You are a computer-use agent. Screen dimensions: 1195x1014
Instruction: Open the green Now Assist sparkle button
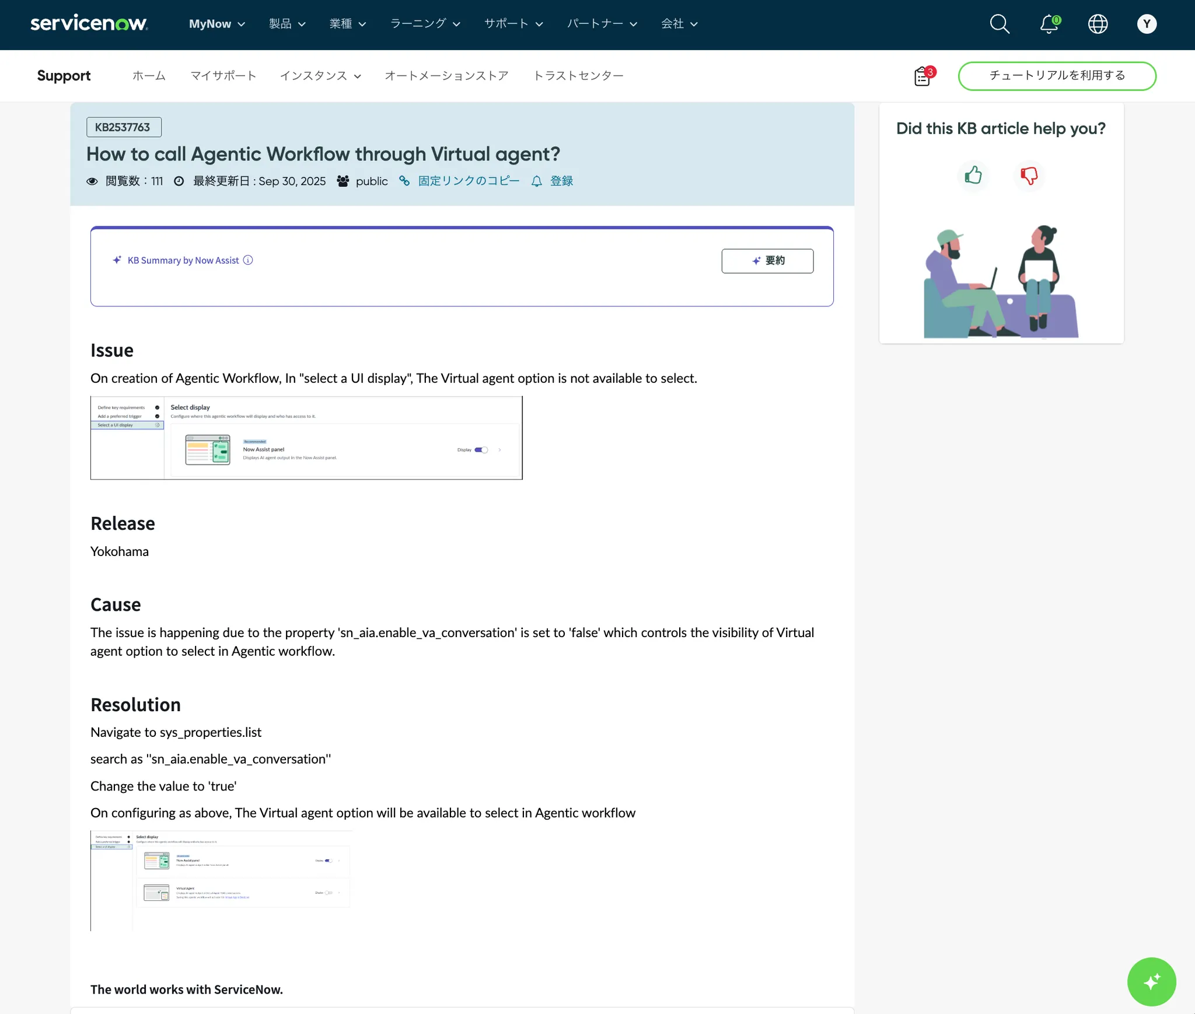point(1151,981)
